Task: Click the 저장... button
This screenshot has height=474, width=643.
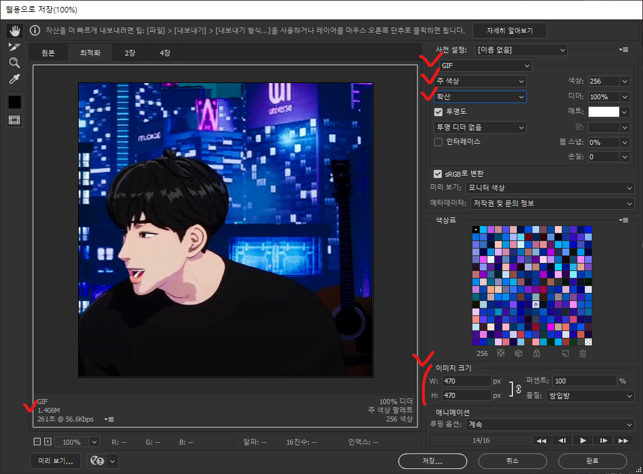Action: click(x=432, y=461)
